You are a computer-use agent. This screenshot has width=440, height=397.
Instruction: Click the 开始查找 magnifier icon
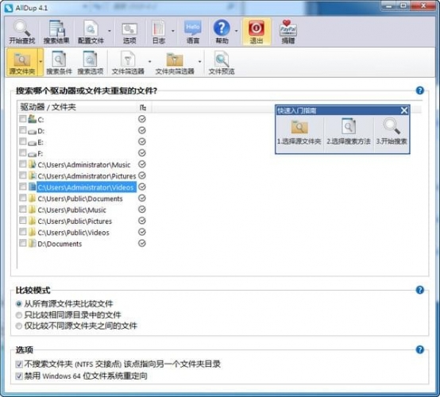tap(22, 29)
